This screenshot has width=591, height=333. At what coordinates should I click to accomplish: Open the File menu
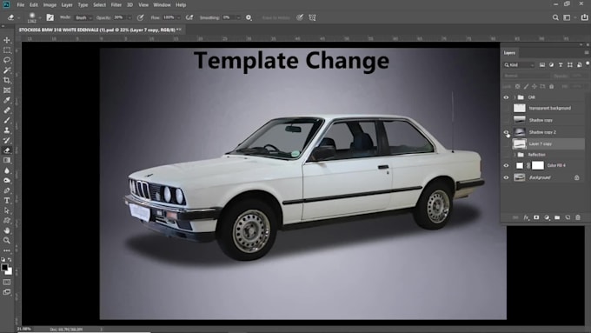pos(20,5)
